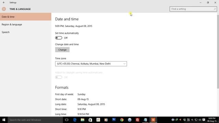The width and height of the screenshot is (219, 123).
Task: Click the Short date value 08-Aug-15
Action: (83, 99)
